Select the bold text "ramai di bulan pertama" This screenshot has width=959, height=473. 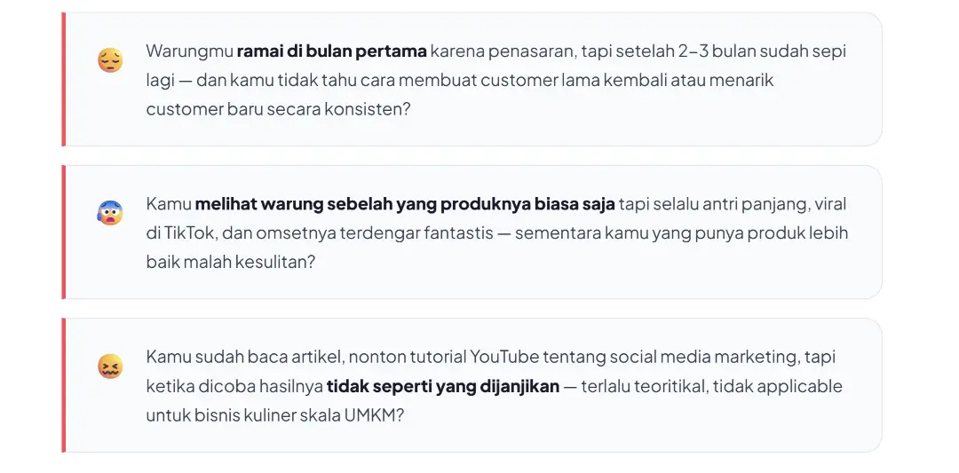point(331,51)
